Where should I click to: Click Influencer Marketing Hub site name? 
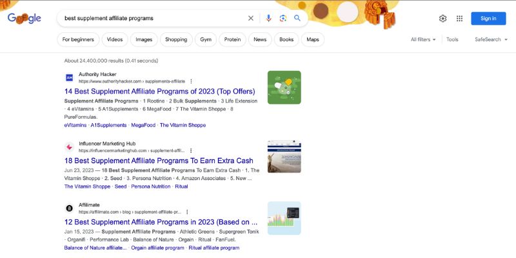[107, 143]
